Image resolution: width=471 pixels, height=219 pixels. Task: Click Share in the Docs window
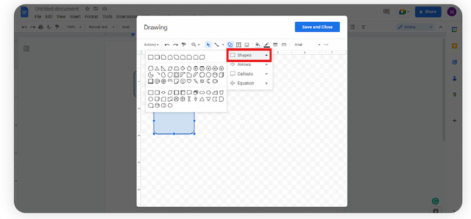(x=428, y=12)
